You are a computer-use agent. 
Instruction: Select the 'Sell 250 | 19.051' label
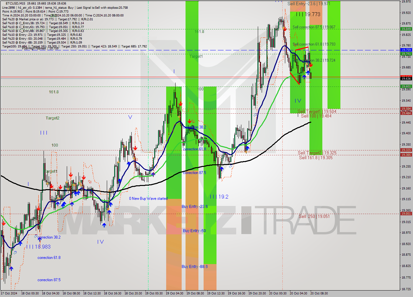click(314, 216)
